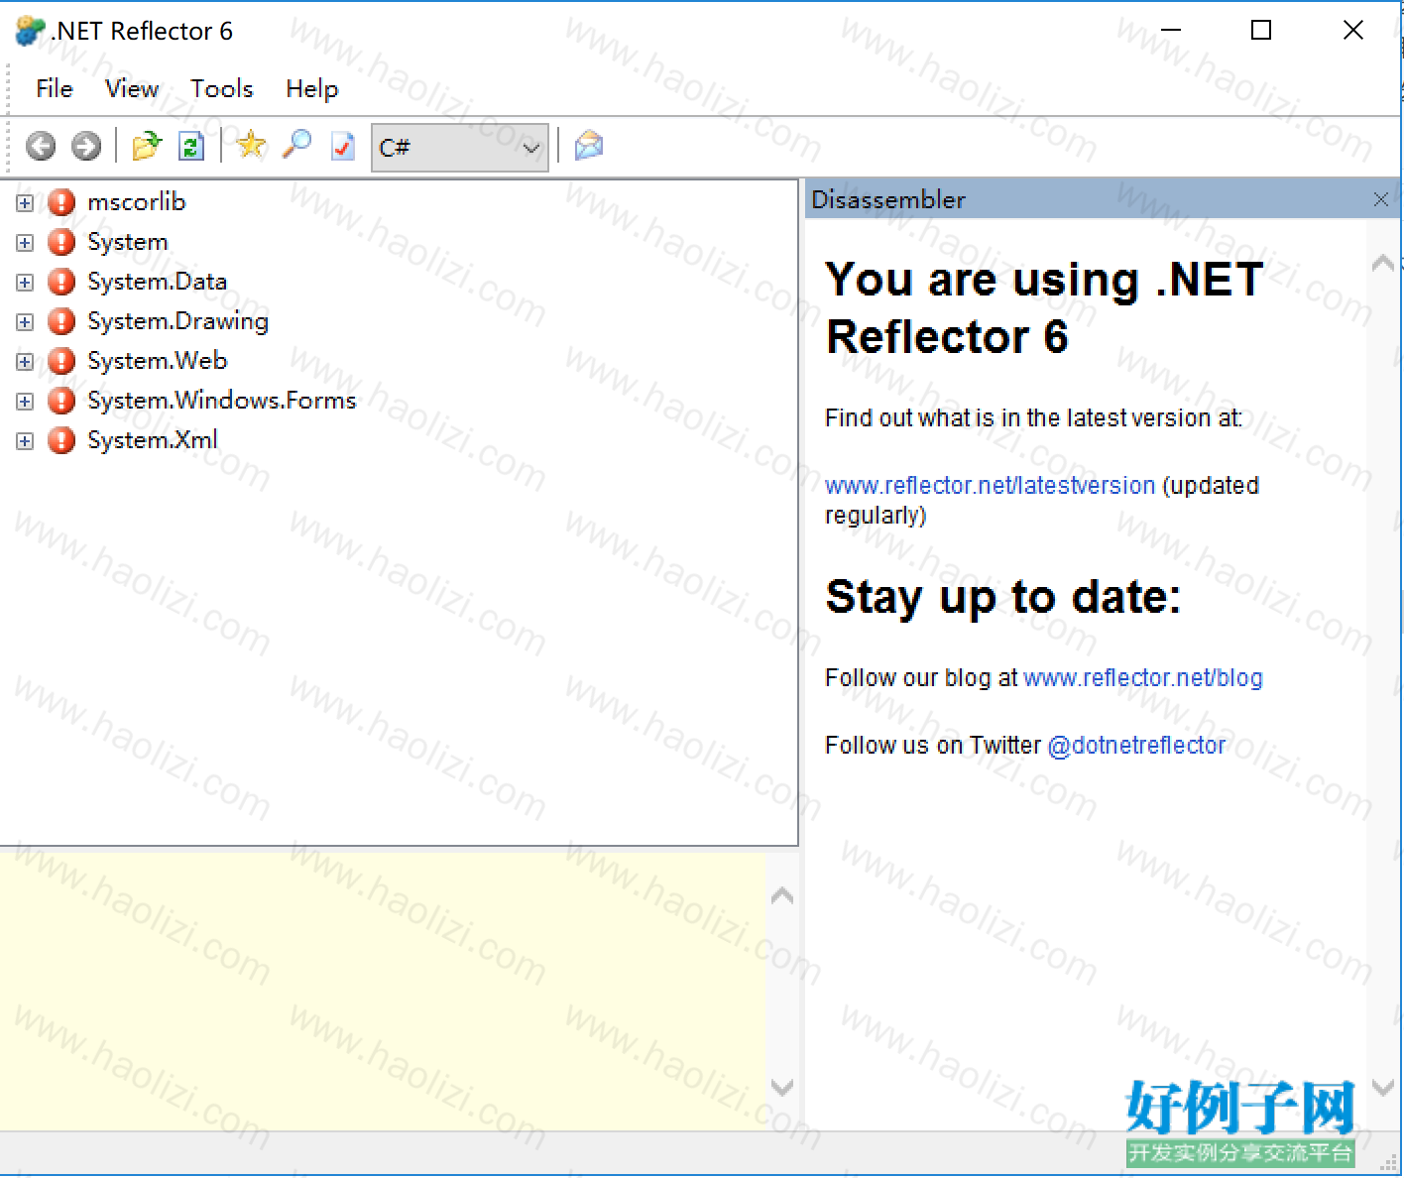Click the "Stay up to date:" heading

coord(1003,598)
